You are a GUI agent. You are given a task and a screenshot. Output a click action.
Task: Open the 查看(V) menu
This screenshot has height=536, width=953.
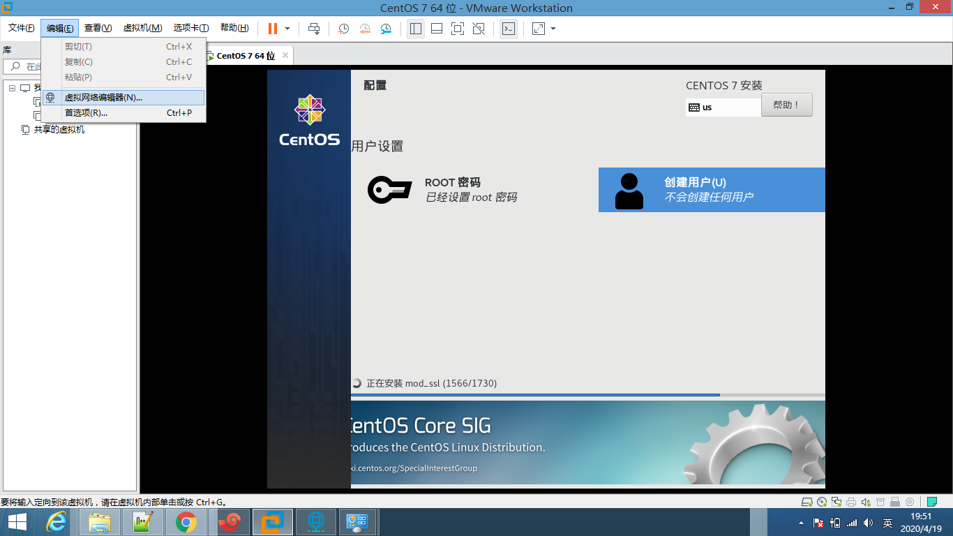(98, 28)
